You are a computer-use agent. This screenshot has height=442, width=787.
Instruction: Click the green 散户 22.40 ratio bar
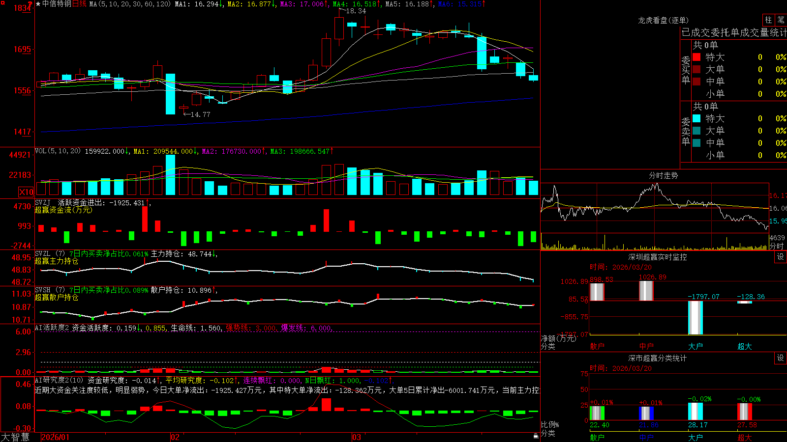[597, 413]
